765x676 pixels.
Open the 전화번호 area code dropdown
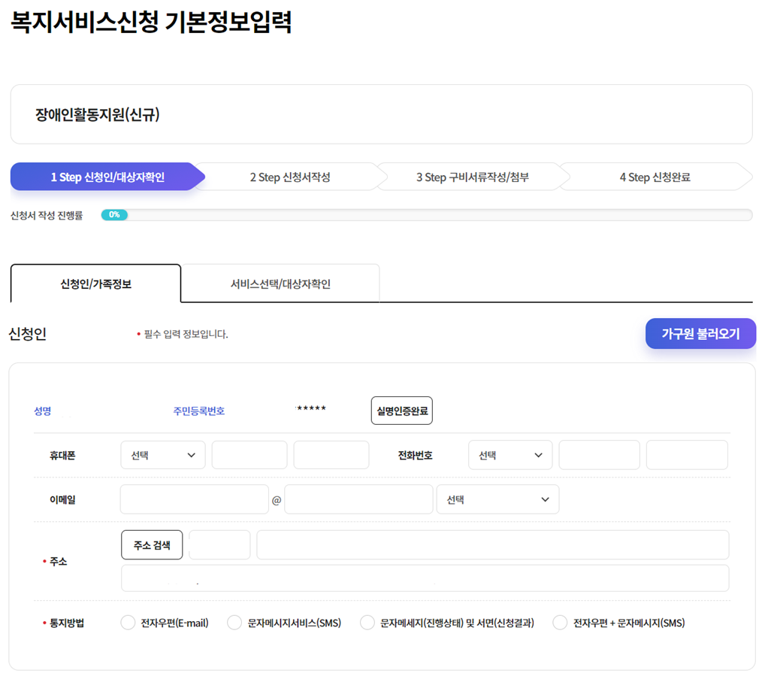coord(510,454)
